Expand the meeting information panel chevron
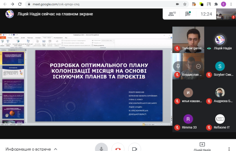This screenshot has height=151, width=236. tap(56, 149)
